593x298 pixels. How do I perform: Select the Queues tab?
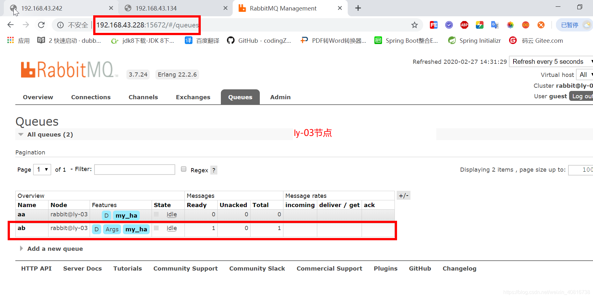pos(240,97)
